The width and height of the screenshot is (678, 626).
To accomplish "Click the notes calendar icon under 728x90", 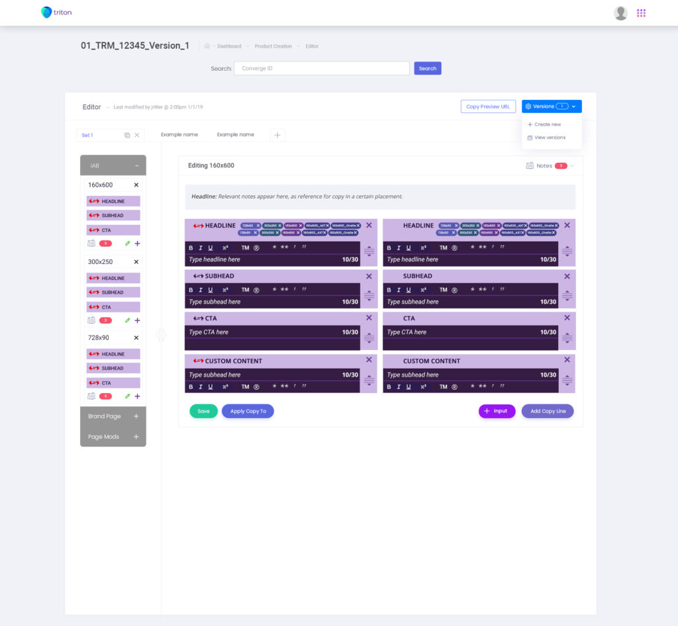I will pyautogui.click(x=91, y=396).
